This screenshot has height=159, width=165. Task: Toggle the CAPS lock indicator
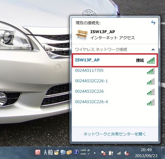tap(83, 150)
